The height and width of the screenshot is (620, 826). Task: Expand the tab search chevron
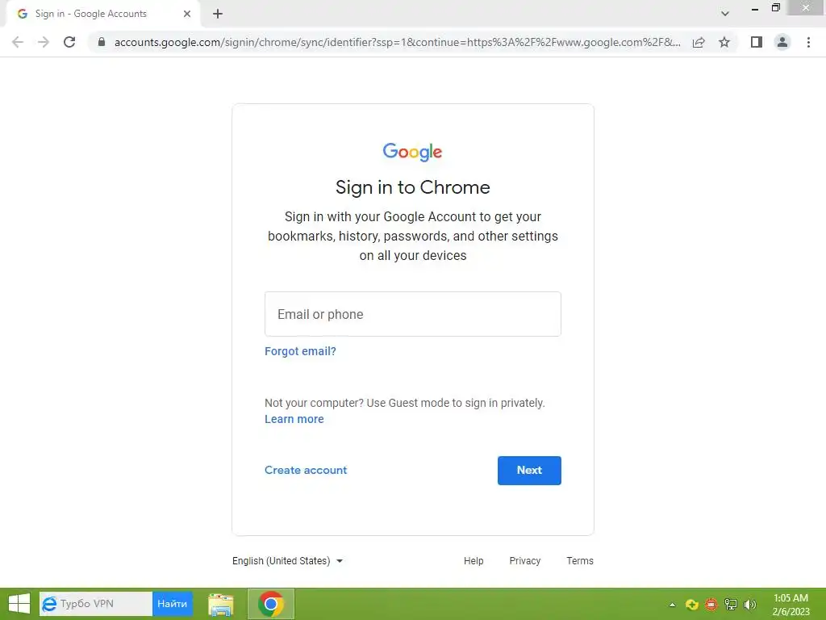(x=725, y=14)
